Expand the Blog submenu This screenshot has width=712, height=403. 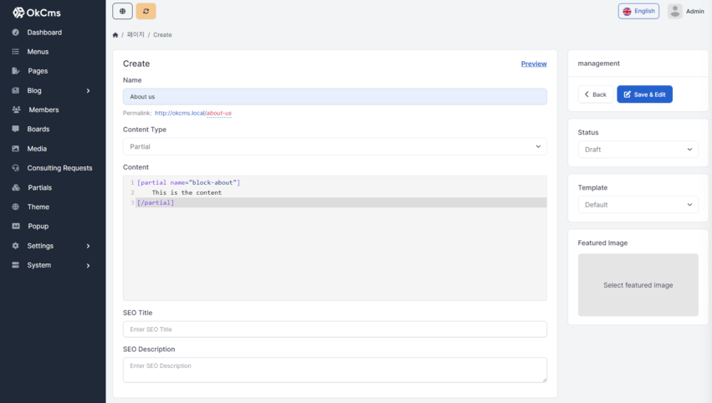88,90
